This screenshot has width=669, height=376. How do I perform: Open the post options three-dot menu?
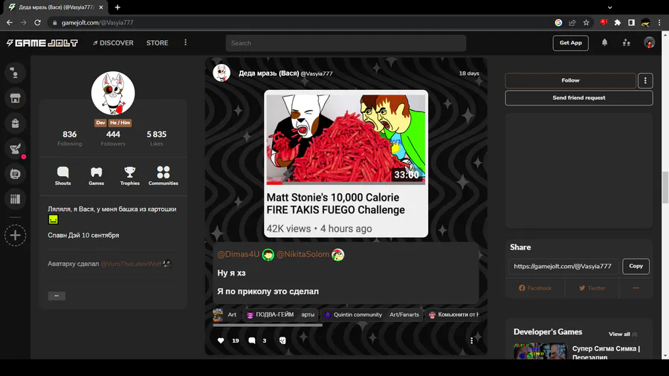click(x=471, y=340)
